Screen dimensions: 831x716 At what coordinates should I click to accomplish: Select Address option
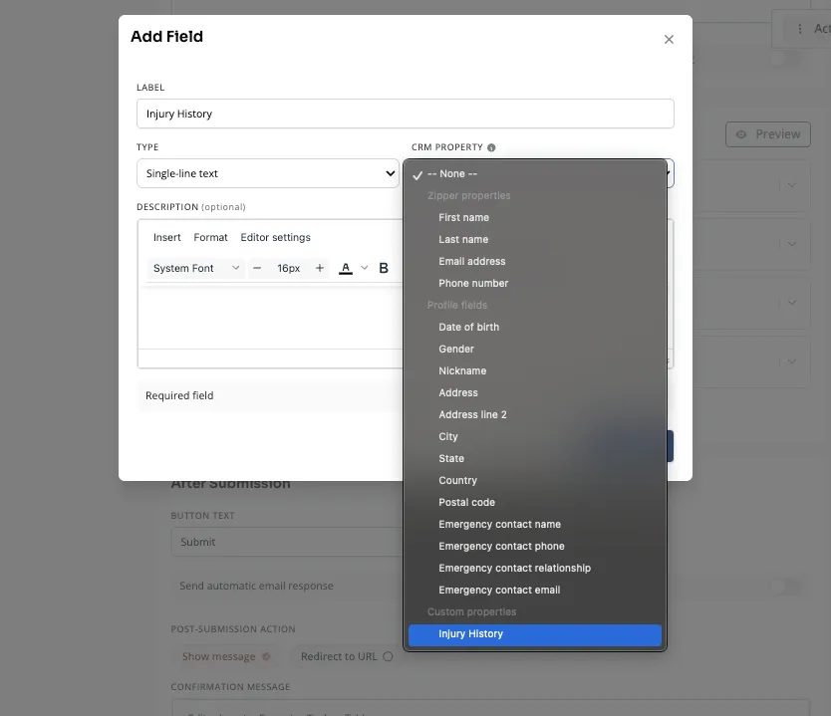[x=535, y=392]
